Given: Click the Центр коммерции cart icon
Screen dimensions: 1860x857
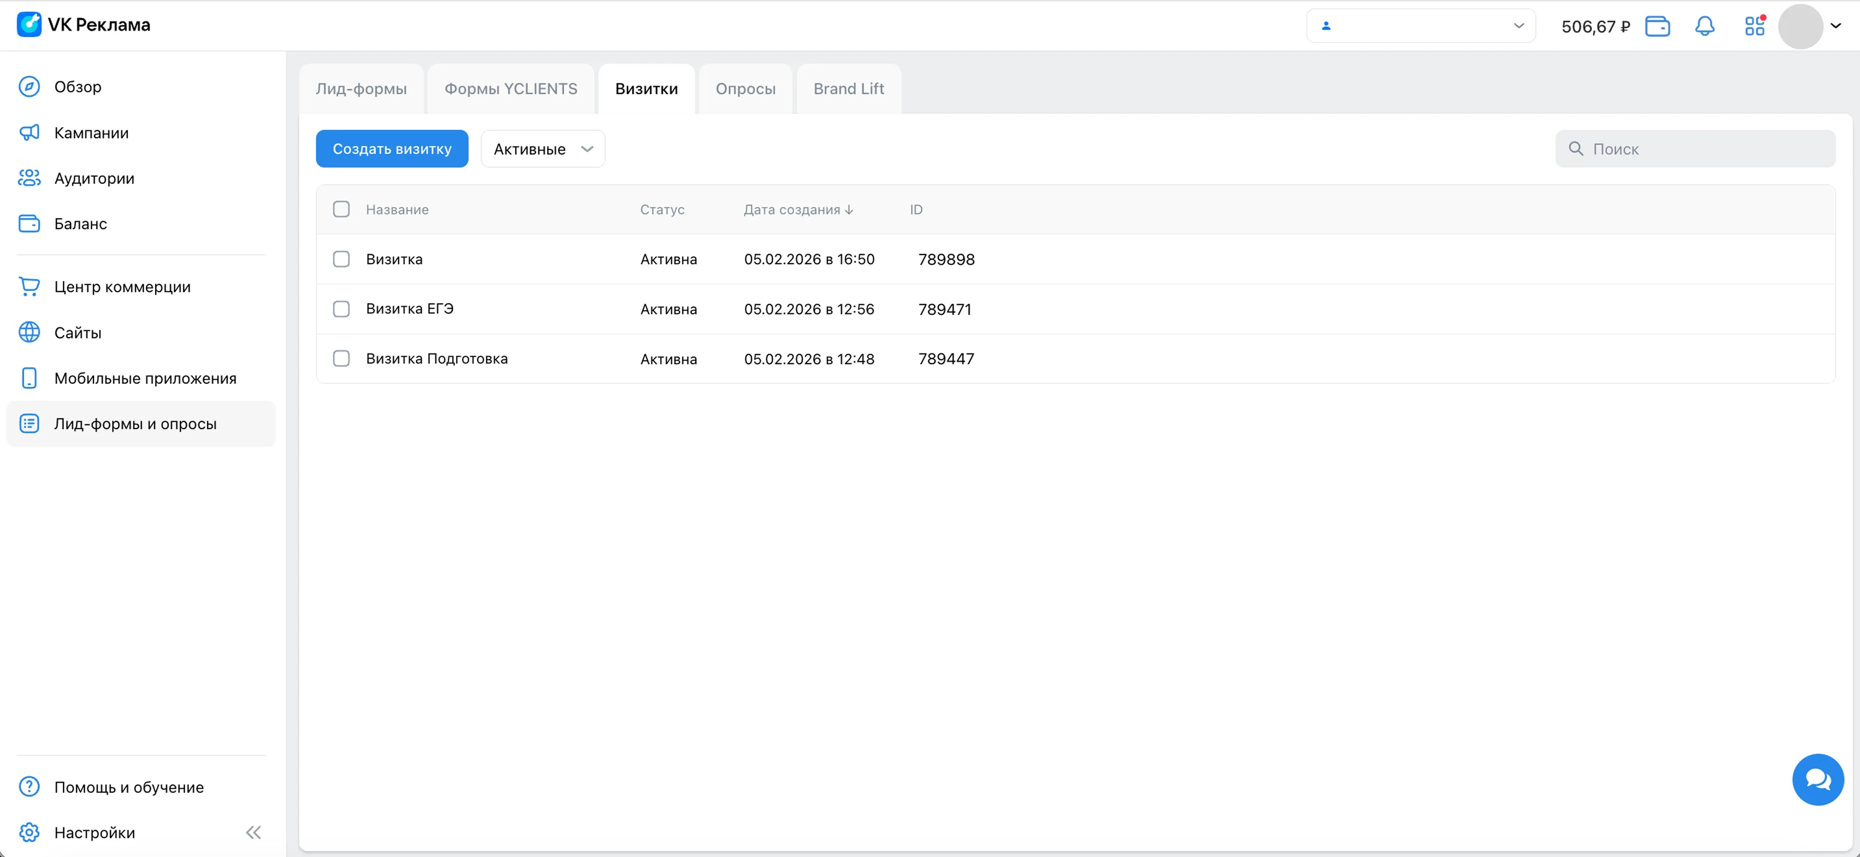Looking at the screenshot, I should click(29, 287).
